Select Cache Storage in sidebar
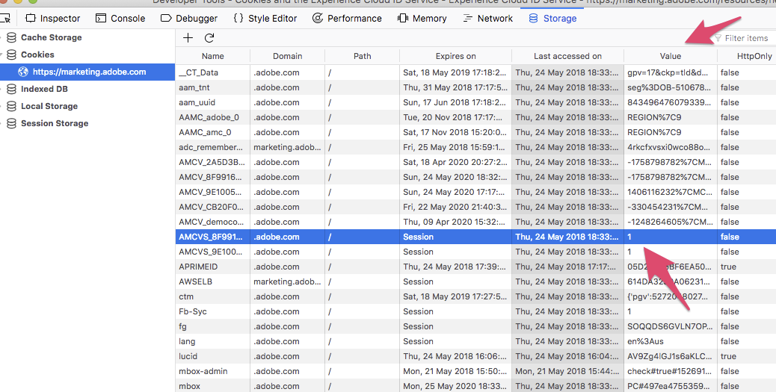This screenshot has height=392, width=776. 51,37
